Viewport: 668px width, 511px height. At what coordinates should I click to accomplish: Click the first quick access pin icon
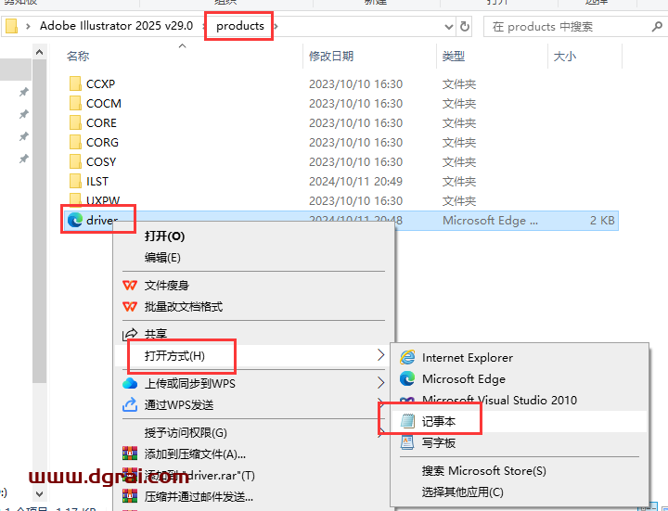pos(24,92)
